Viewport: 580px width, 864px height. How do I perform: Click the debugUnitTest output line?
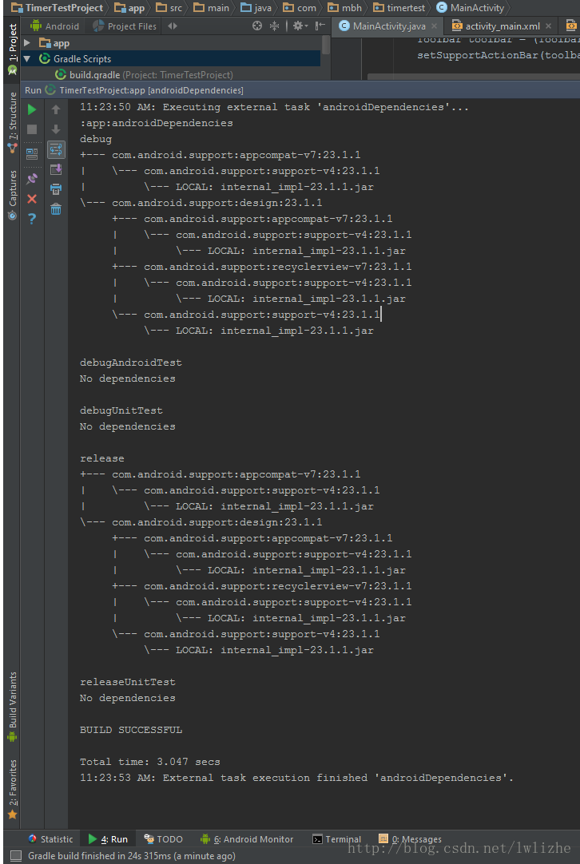pyautogui.click(x=121, y=410)
